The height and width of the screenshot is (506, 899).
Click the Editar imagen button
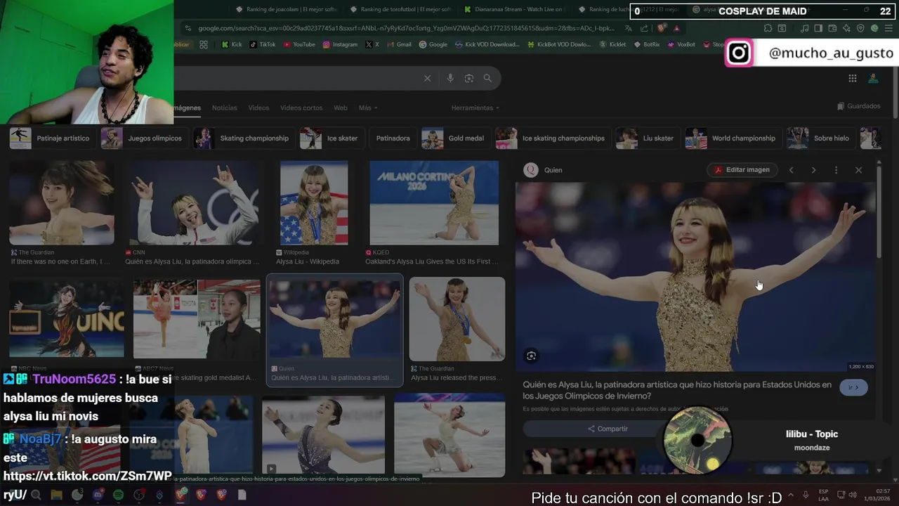coord(742,170)
